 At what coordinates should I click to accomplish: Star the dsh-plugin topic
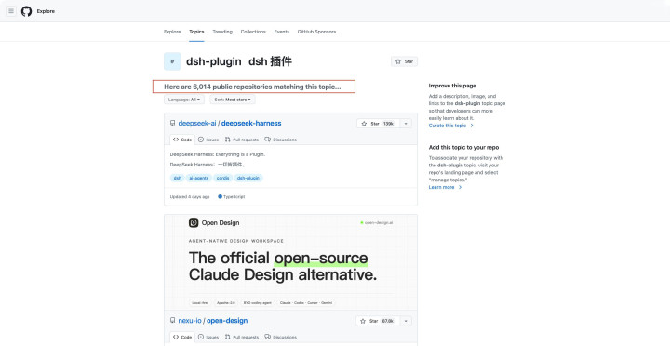[x=404, y=61]
